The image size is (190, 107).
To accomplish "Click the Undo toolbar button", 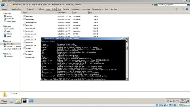I will 54,9.
